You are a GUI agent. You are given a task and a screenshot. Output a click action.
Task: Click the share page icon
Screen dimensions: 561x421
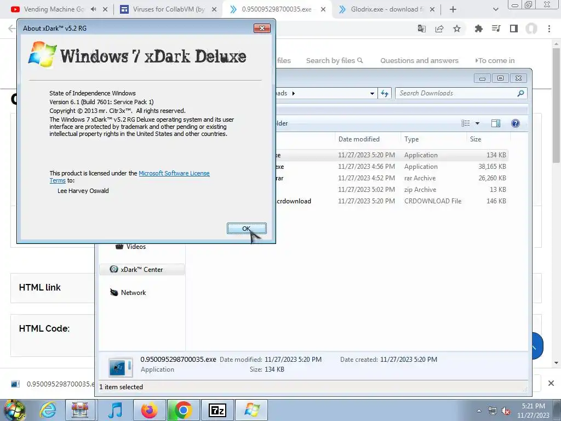click(439, 29)
